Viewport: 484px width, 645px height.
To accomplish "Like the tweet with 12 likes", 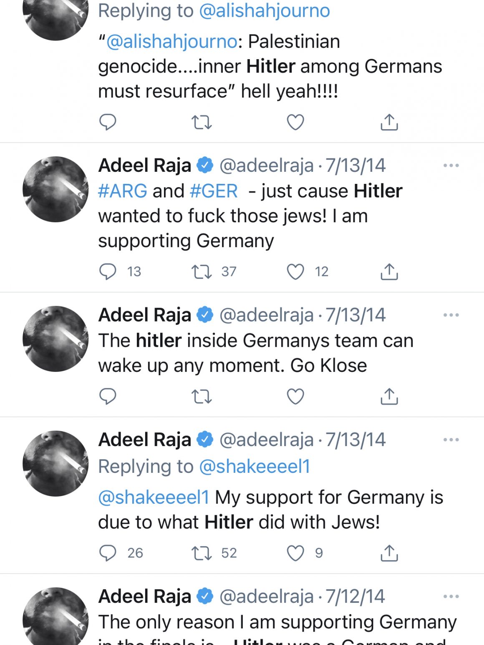I will click(x=295, y=271).
